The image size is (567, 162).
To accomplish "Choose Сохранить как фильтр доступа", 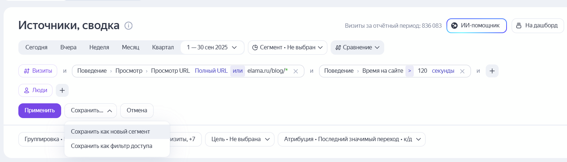I will [x=117, y=146].
